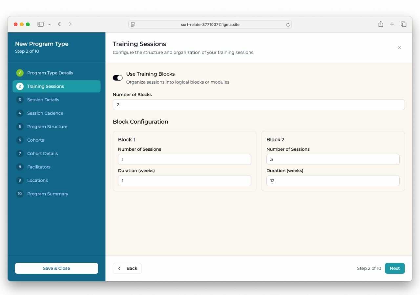This screenshot has height=295, width=420.
Task: Show the tab overview icon
Action: (x=404, y=24)
